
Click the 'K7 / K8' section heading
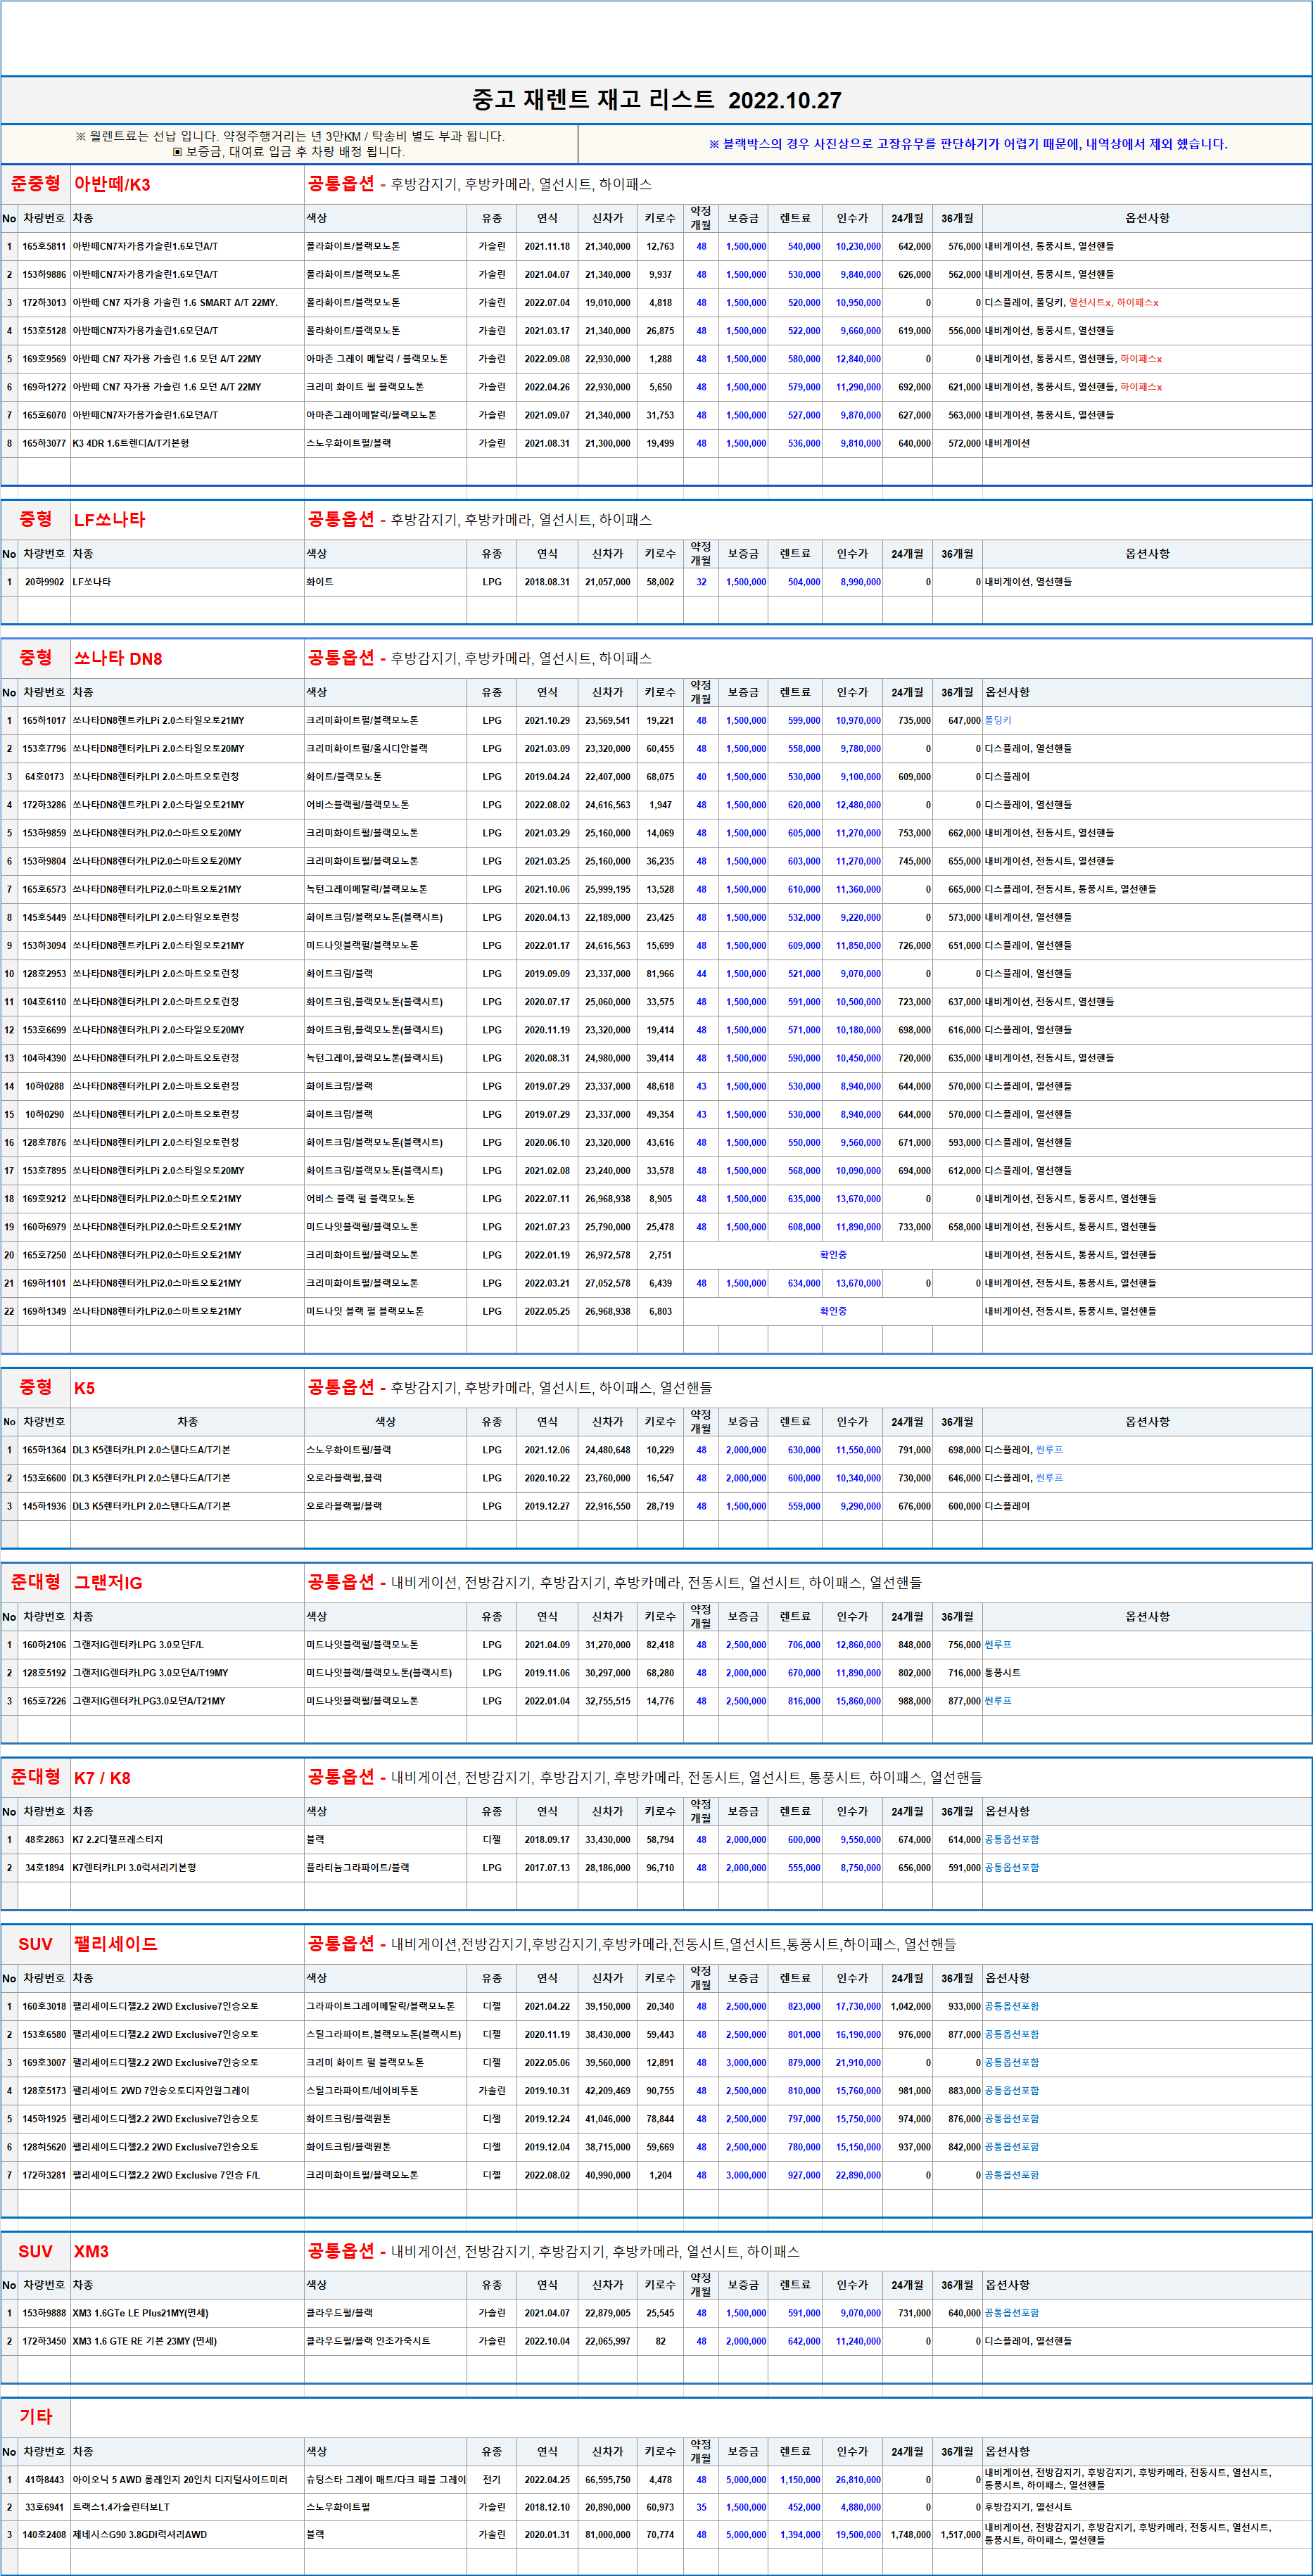[x=102, y=1778]
